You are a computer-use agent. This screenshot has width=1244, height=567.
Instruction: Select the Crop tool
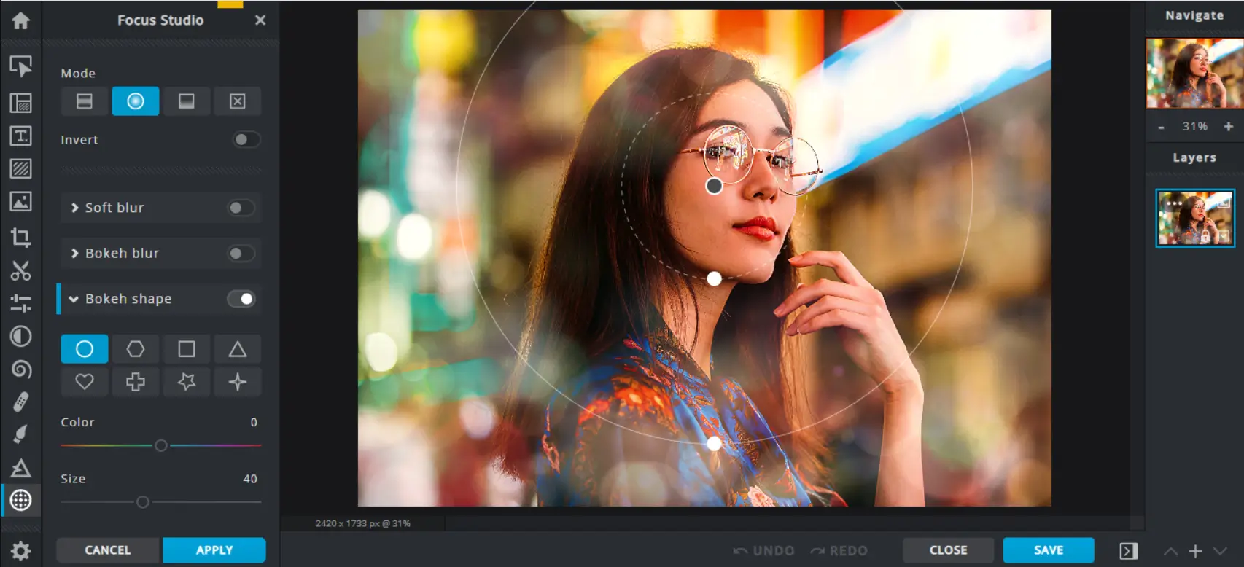point(20,237)
